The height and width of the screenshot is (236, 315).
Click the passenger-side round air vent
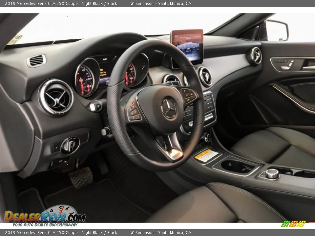[x=255, y=56]
